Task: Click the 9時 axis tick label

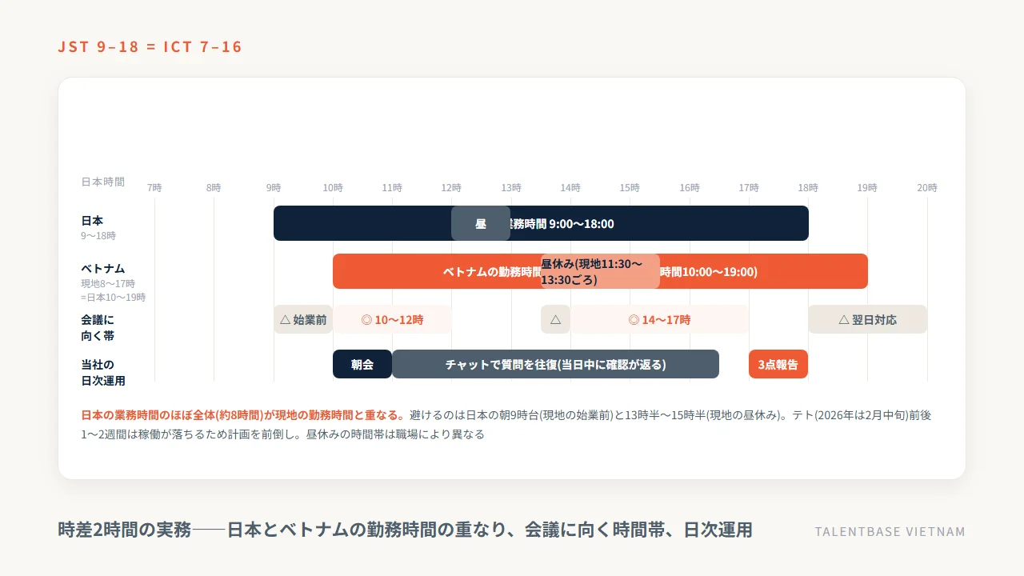Action: 274,188
